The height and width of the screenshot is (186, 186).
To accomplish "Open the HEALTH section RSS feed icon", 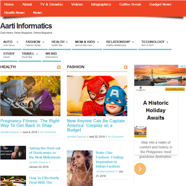I will point(59,67).
